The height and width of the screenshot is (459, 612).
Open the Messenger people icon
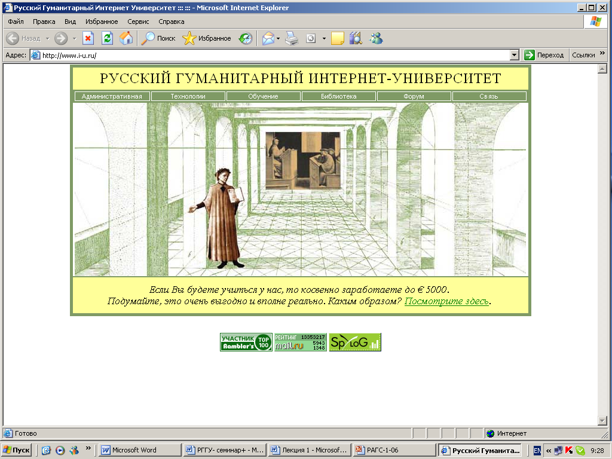point(377,38)
